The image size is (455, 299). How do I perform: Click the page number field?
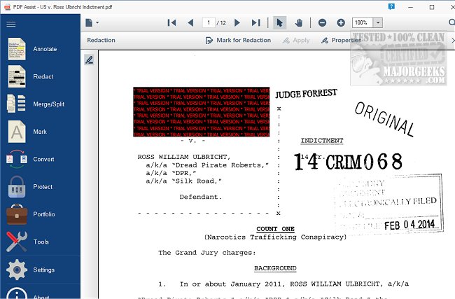[x=209, y=22]
